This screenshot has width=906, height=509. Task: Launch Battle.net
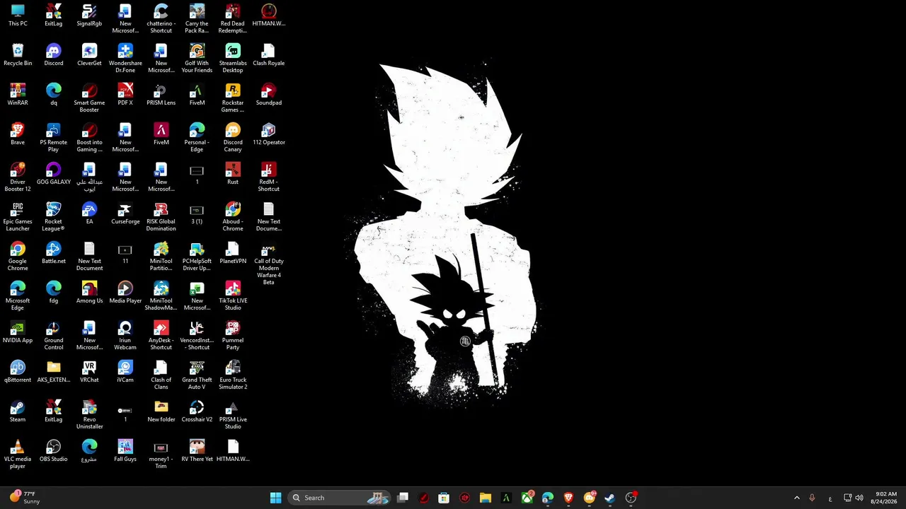point(53,253)
